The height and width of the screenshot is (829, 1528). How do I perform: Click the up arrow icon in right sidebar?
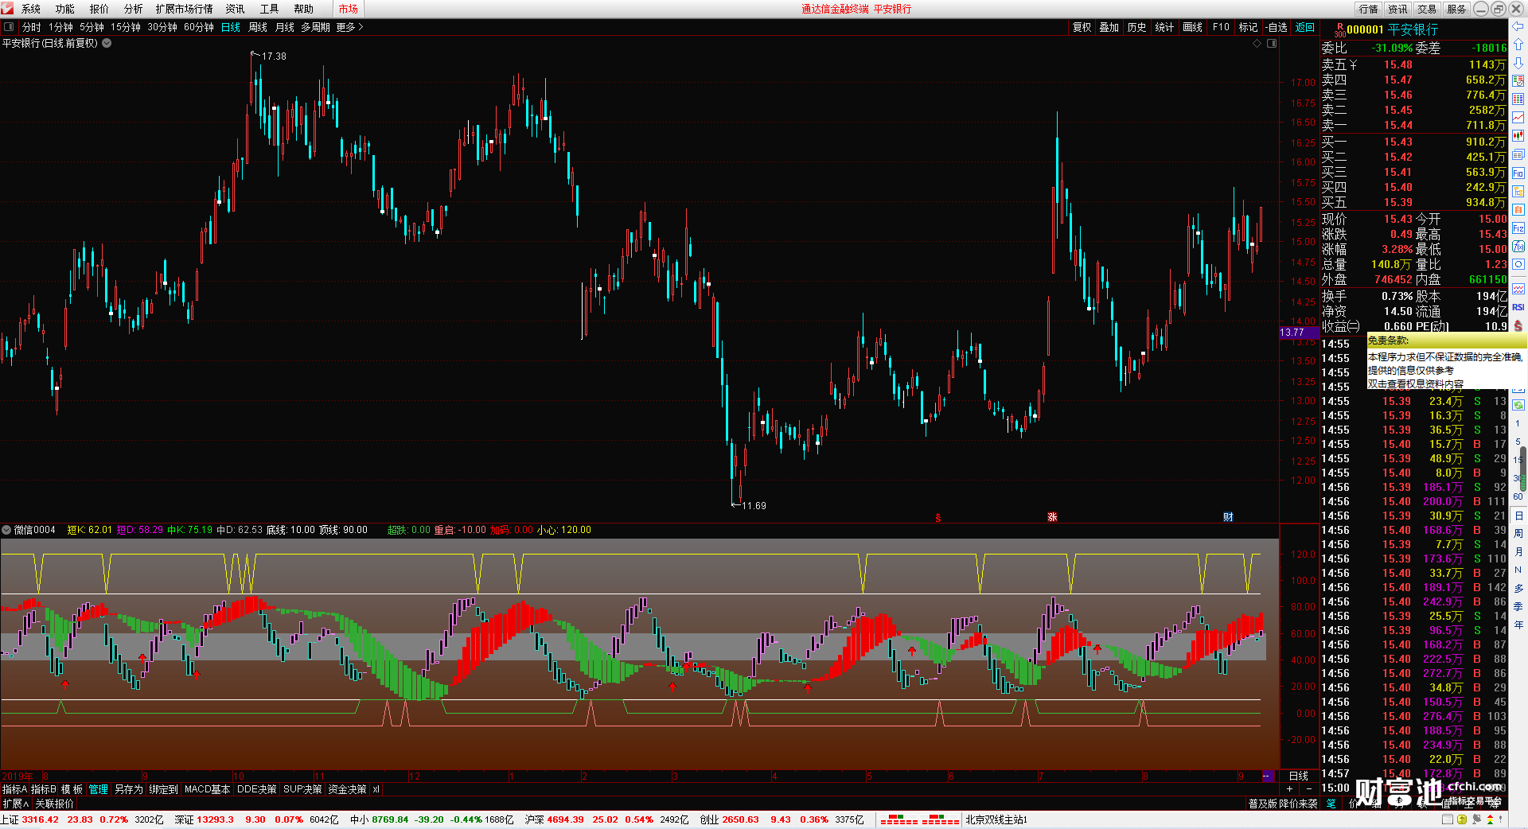point(1518,45)
